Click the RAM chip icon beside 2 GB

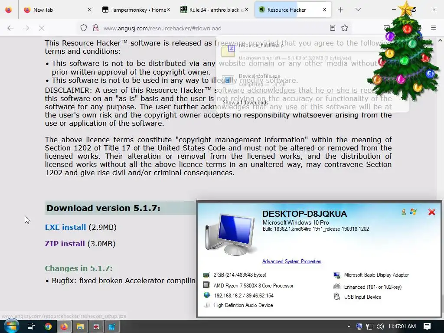click(206, 275)
